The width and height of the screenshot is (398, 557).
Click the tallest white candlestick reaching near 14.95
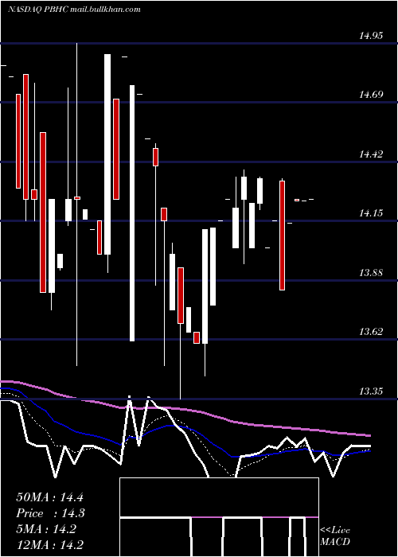pos(107,154)
